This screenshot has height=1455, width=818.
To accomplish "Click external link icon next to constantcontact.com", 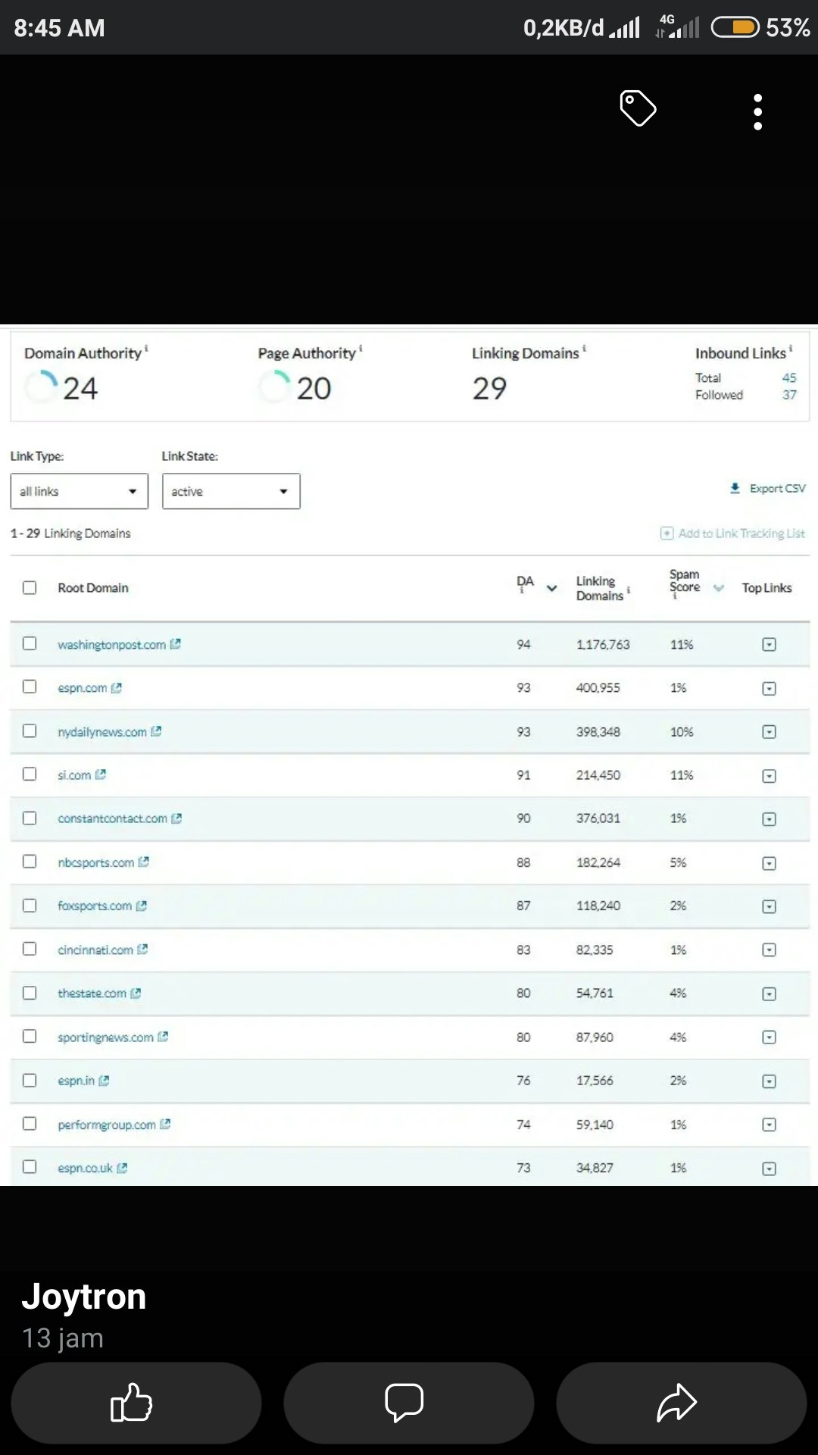I will [176, 818].
